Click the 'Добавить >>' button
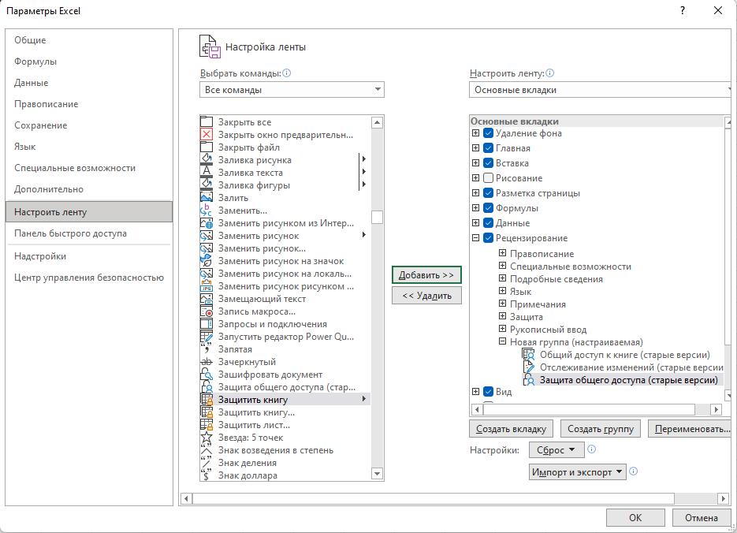 426,275
